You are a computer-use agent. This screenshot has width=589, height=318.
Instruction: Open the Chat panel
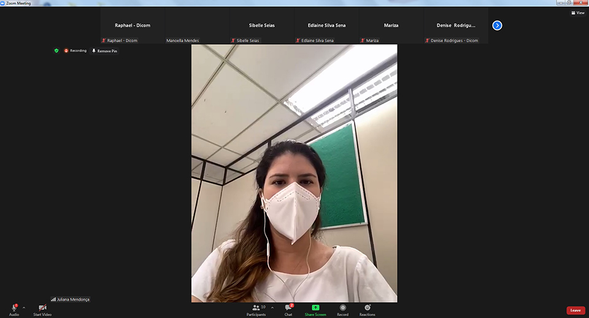[x=288, y=308]
